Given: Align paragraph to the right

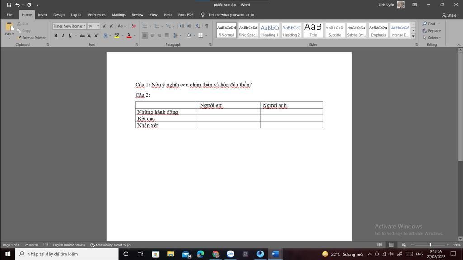Looking at the screenshot, I should click(160, 35).
